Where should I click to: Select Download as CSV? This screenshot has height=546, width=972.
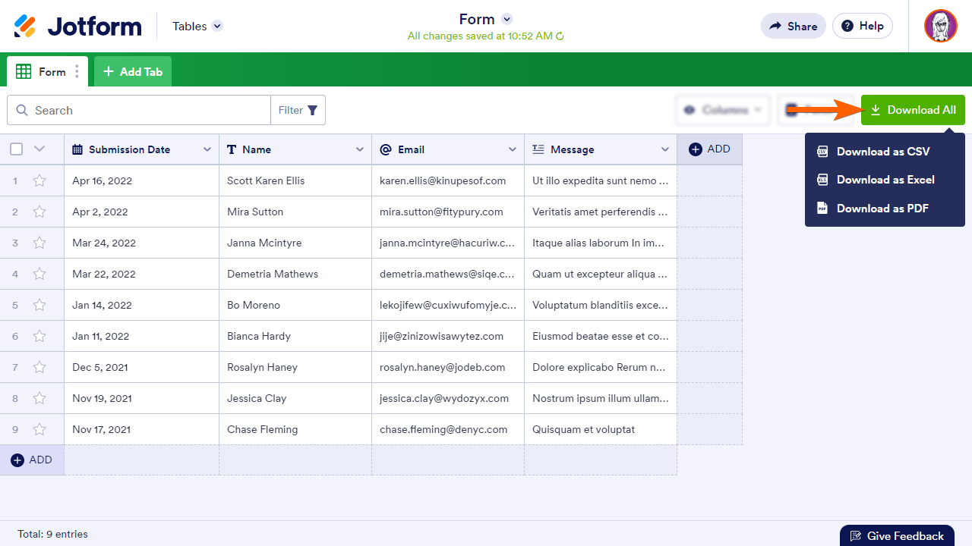click(x=883, y=151)
